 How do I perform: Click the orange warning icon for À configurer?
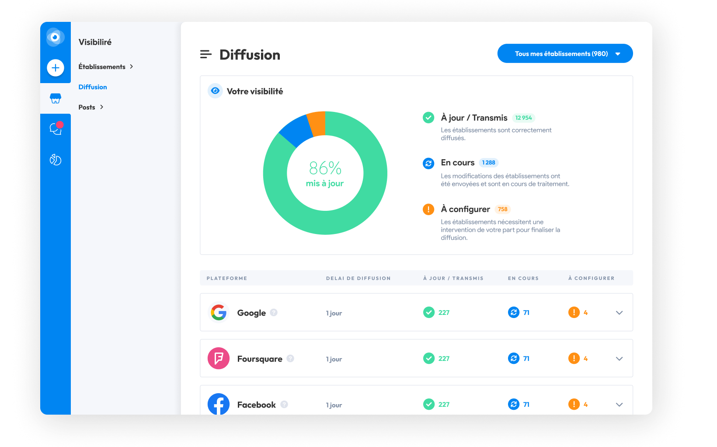[428, 210]
